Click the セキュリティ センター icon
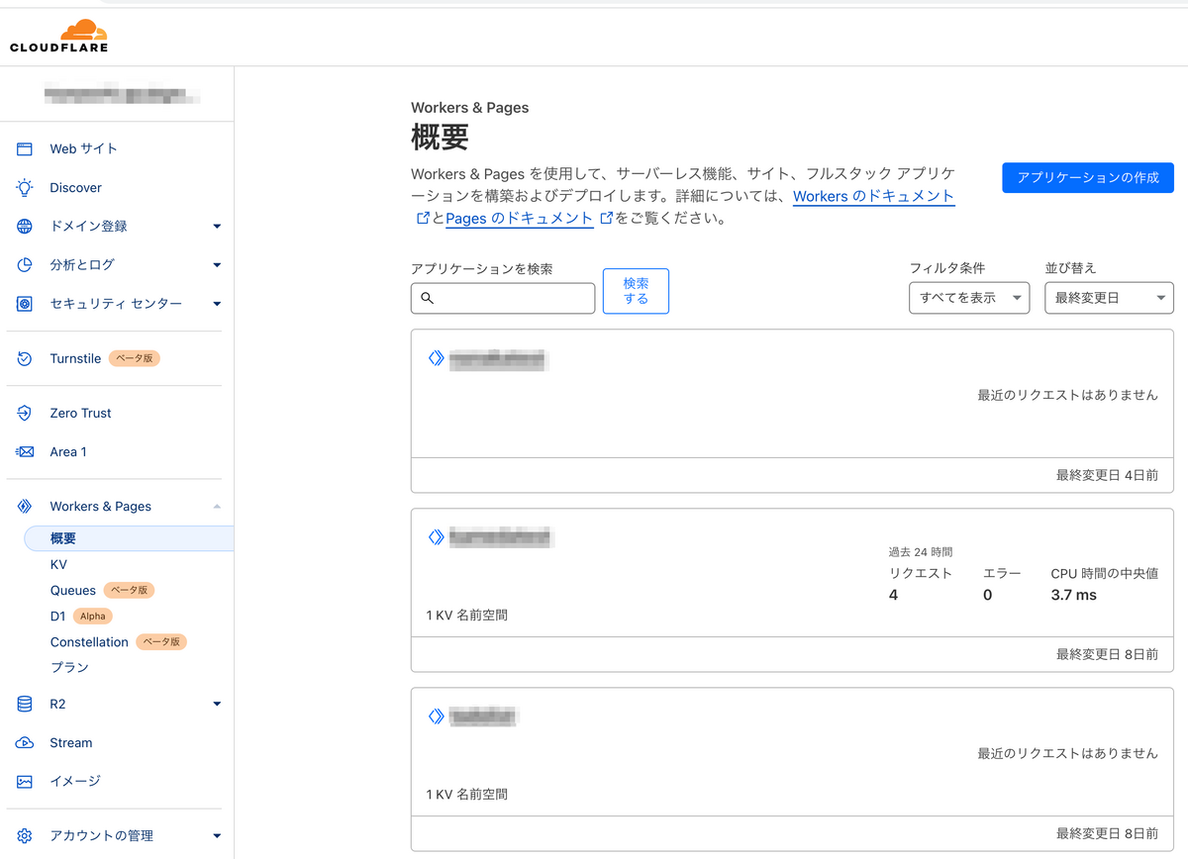The image size is (1188, 859). coord(25,304)
